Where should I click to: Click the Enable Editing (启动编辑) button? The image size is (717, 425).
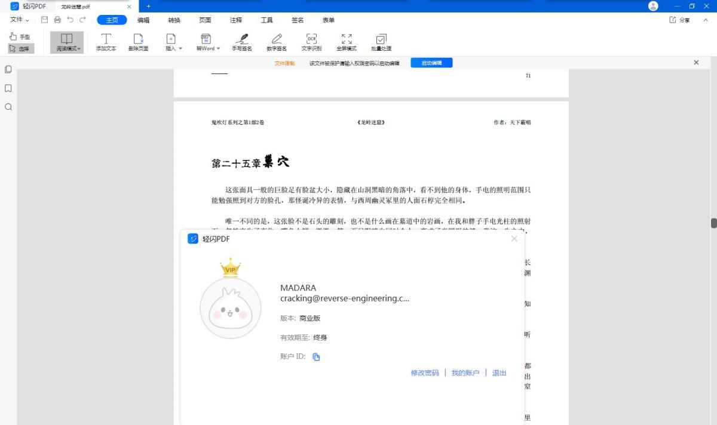pos(431,63)
